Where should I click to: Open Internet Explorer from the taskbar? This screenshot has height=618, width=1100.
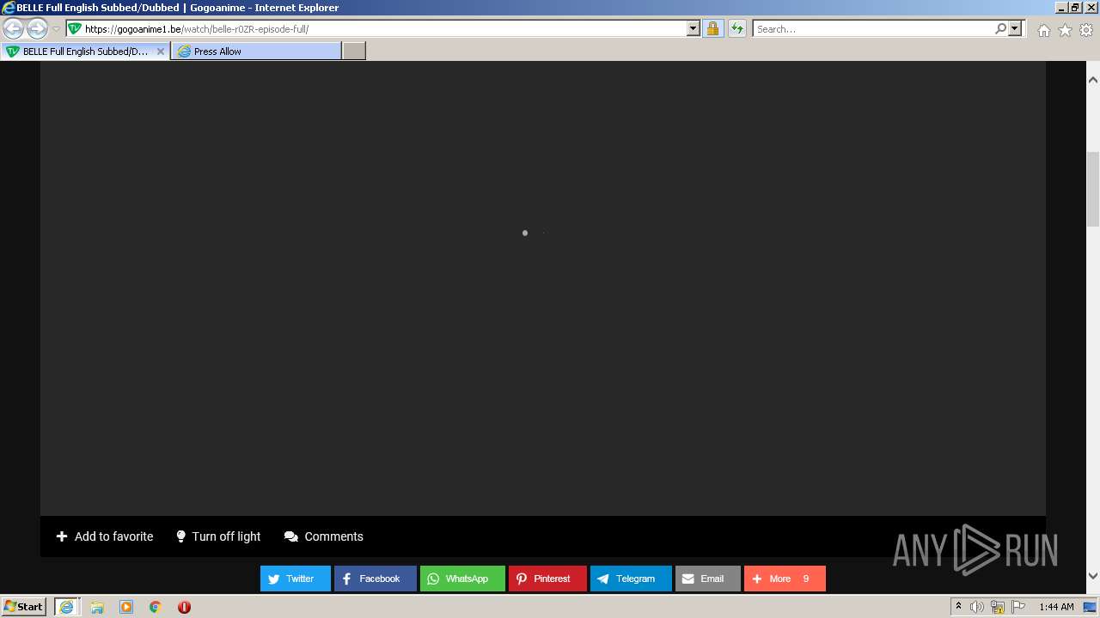pos(67,607)
